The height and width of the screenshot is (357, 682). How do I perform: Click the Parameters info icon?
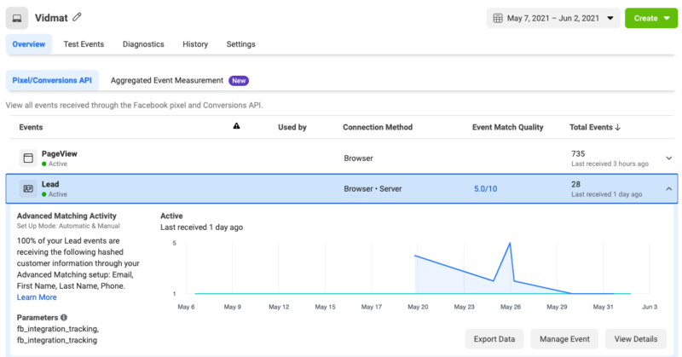coord(63,318)
